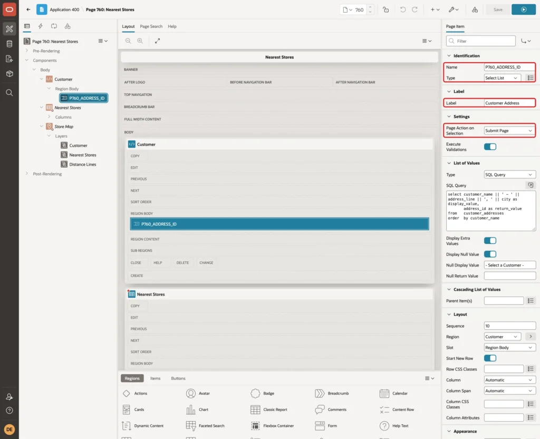The height and width of the screenshot is (439, 540).
Task: Switch to Dynamic Actions lightning tab
Action: click(x=40, y=26)
